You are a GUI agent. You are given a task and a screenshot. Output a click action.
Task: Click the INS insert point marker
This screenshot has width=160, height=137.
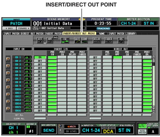[x=56, y=37]
